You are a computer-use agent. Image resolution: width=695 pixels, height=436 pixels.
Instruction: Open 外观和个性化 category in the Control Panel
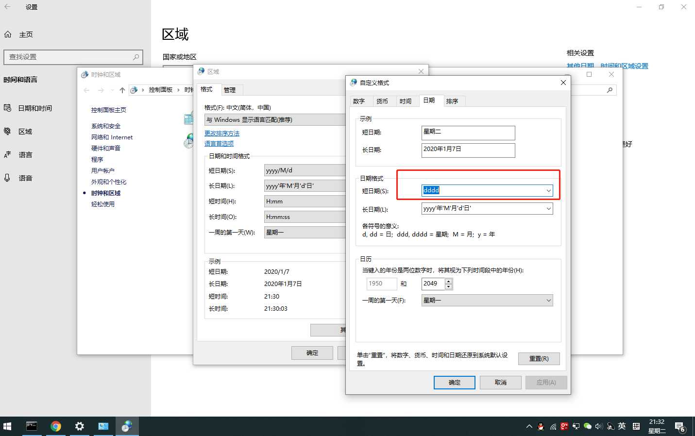(x=109, y=182)
